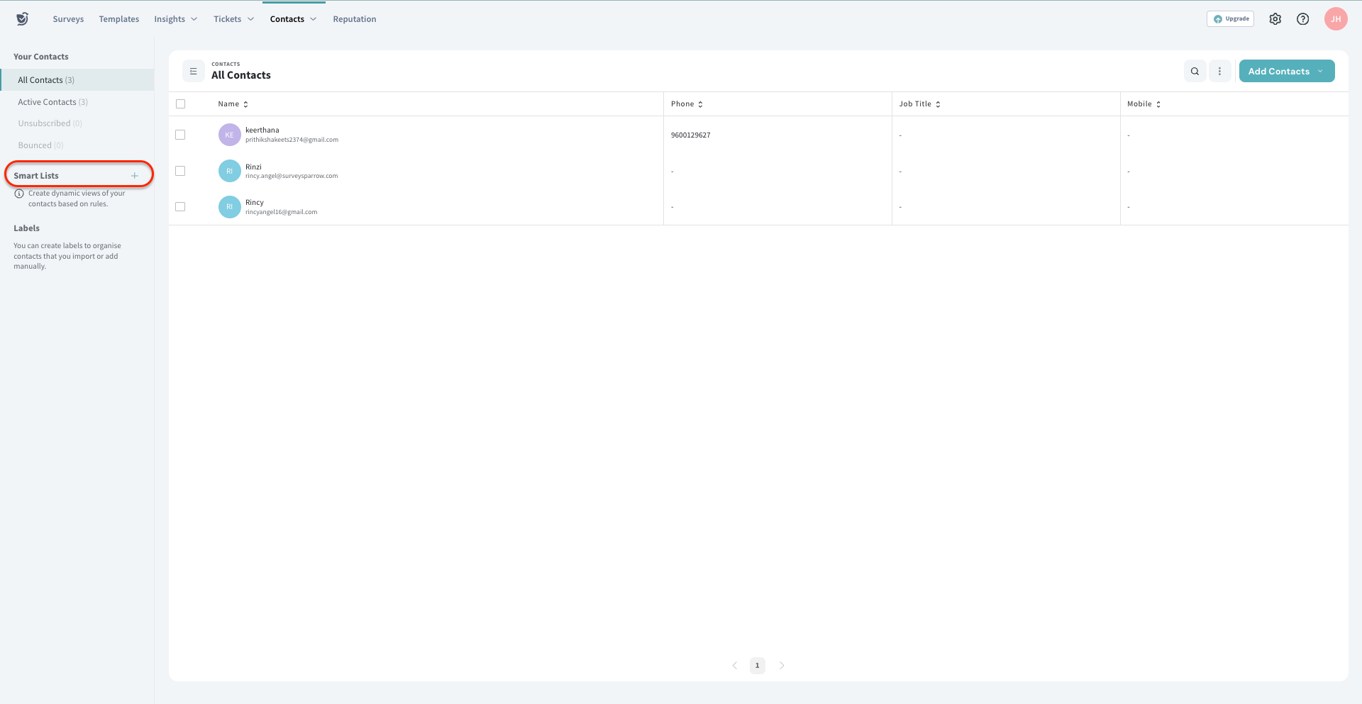Open Active Contacts list
This screenshot has width=1362, height=704.
click(x=52, y=102)
